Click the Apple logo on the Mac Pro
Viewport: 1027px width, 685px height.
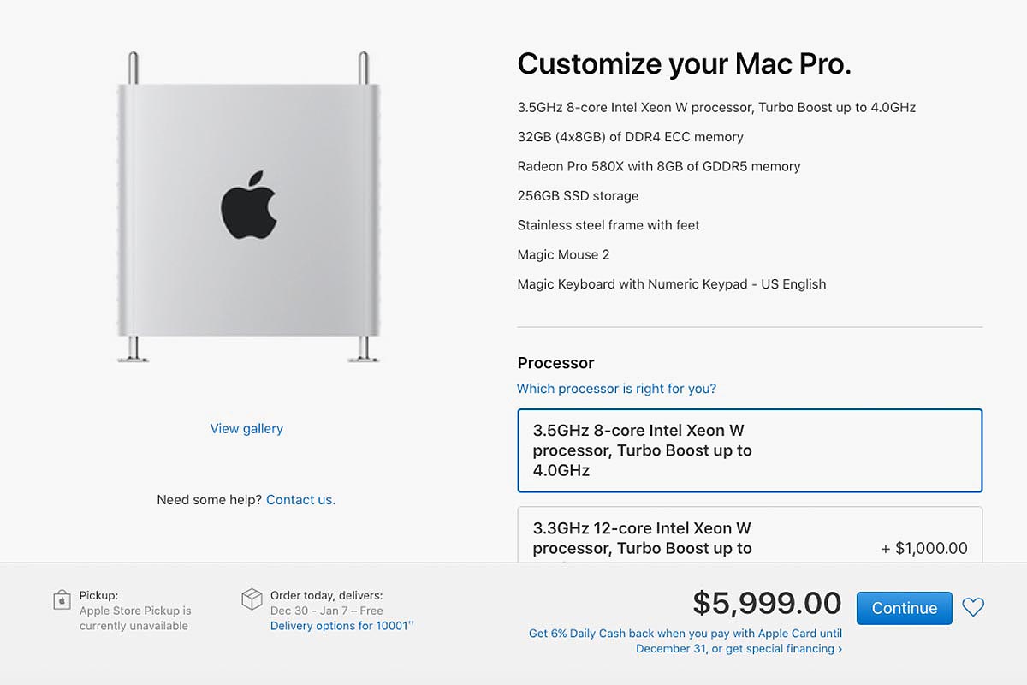point(249,205)
